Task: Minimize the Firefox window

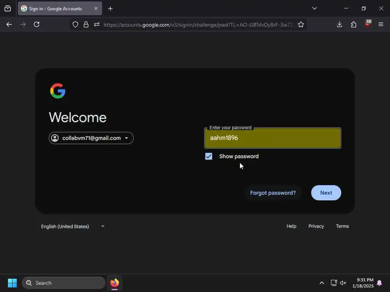Action: 346,8
